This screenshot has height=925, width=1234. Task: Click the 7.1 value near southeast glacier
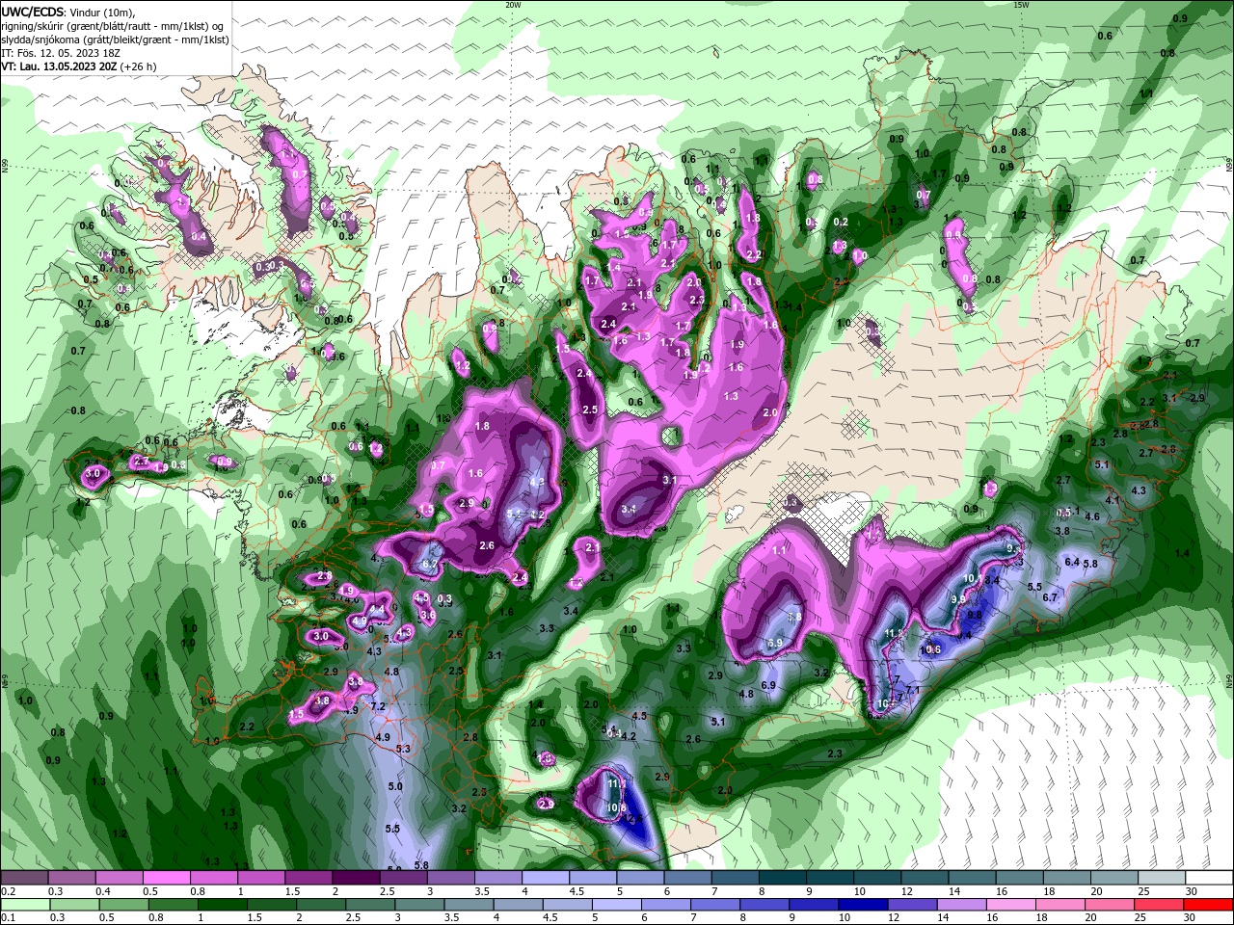coord(914,691)
